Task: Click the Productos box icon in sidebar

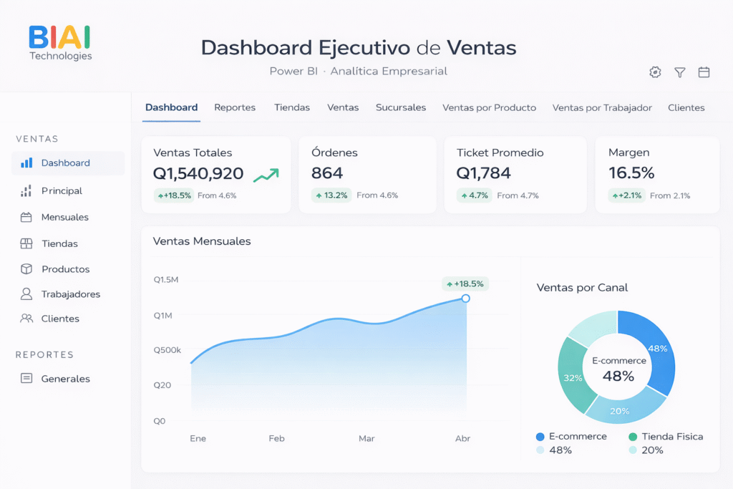Action: [x=26, y=269]
